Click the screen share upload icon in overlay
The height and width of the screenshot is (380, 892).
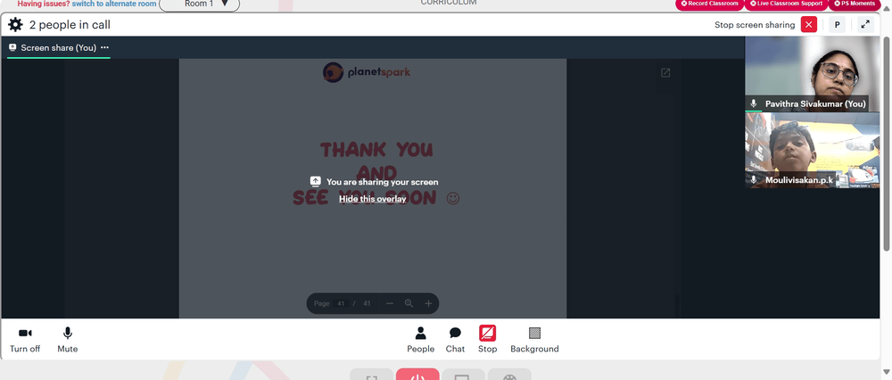[x=316, y=181]
